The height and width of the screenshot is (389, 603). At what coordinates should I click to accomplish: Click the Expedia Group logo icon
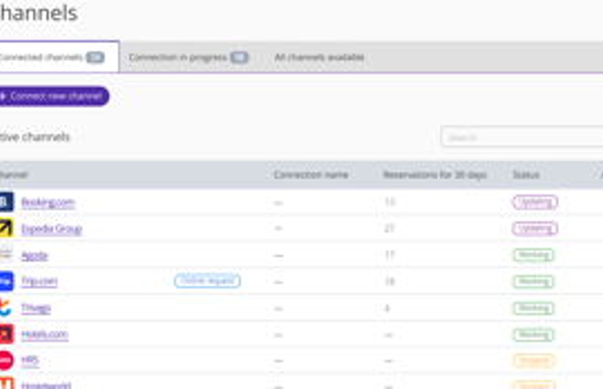click(x=6, y=228)
